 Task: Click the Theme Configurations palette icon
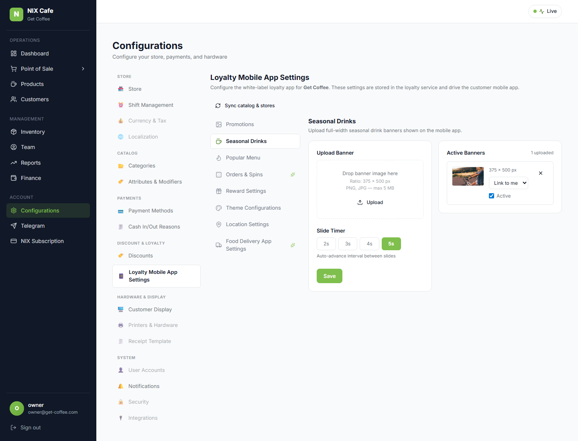[x=219, y=208]
